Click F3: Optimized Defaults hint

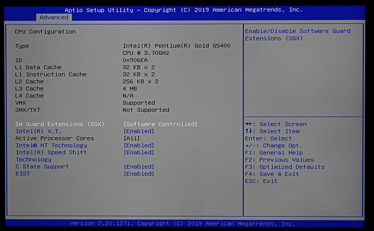click(x=285, y=167)
